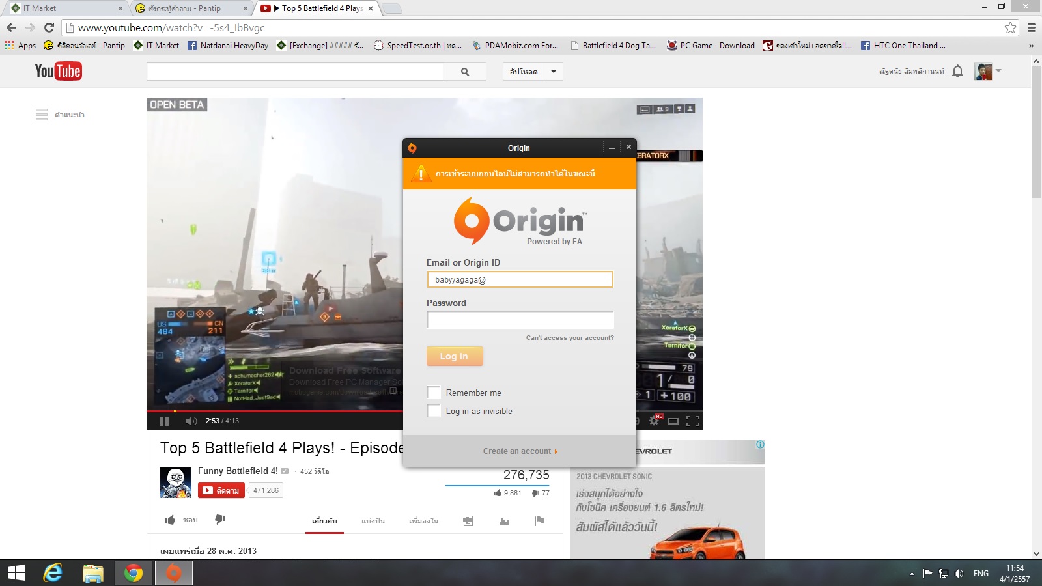The height and width of the screenshot is (586, 1042).
Task: Open Battlefield 4 Dog Ta... bookmark
Action: point(613,46)
